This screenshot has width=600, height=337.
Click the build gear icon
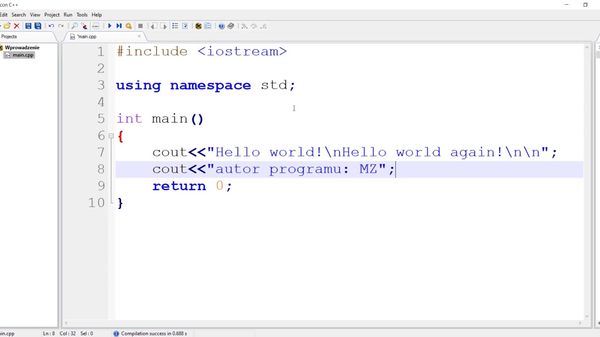click(x=128, y=26)
